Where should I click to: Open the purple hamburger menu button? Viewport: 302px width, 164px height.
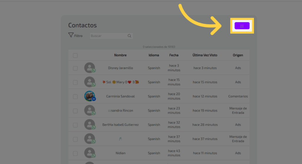click(242, 26)
